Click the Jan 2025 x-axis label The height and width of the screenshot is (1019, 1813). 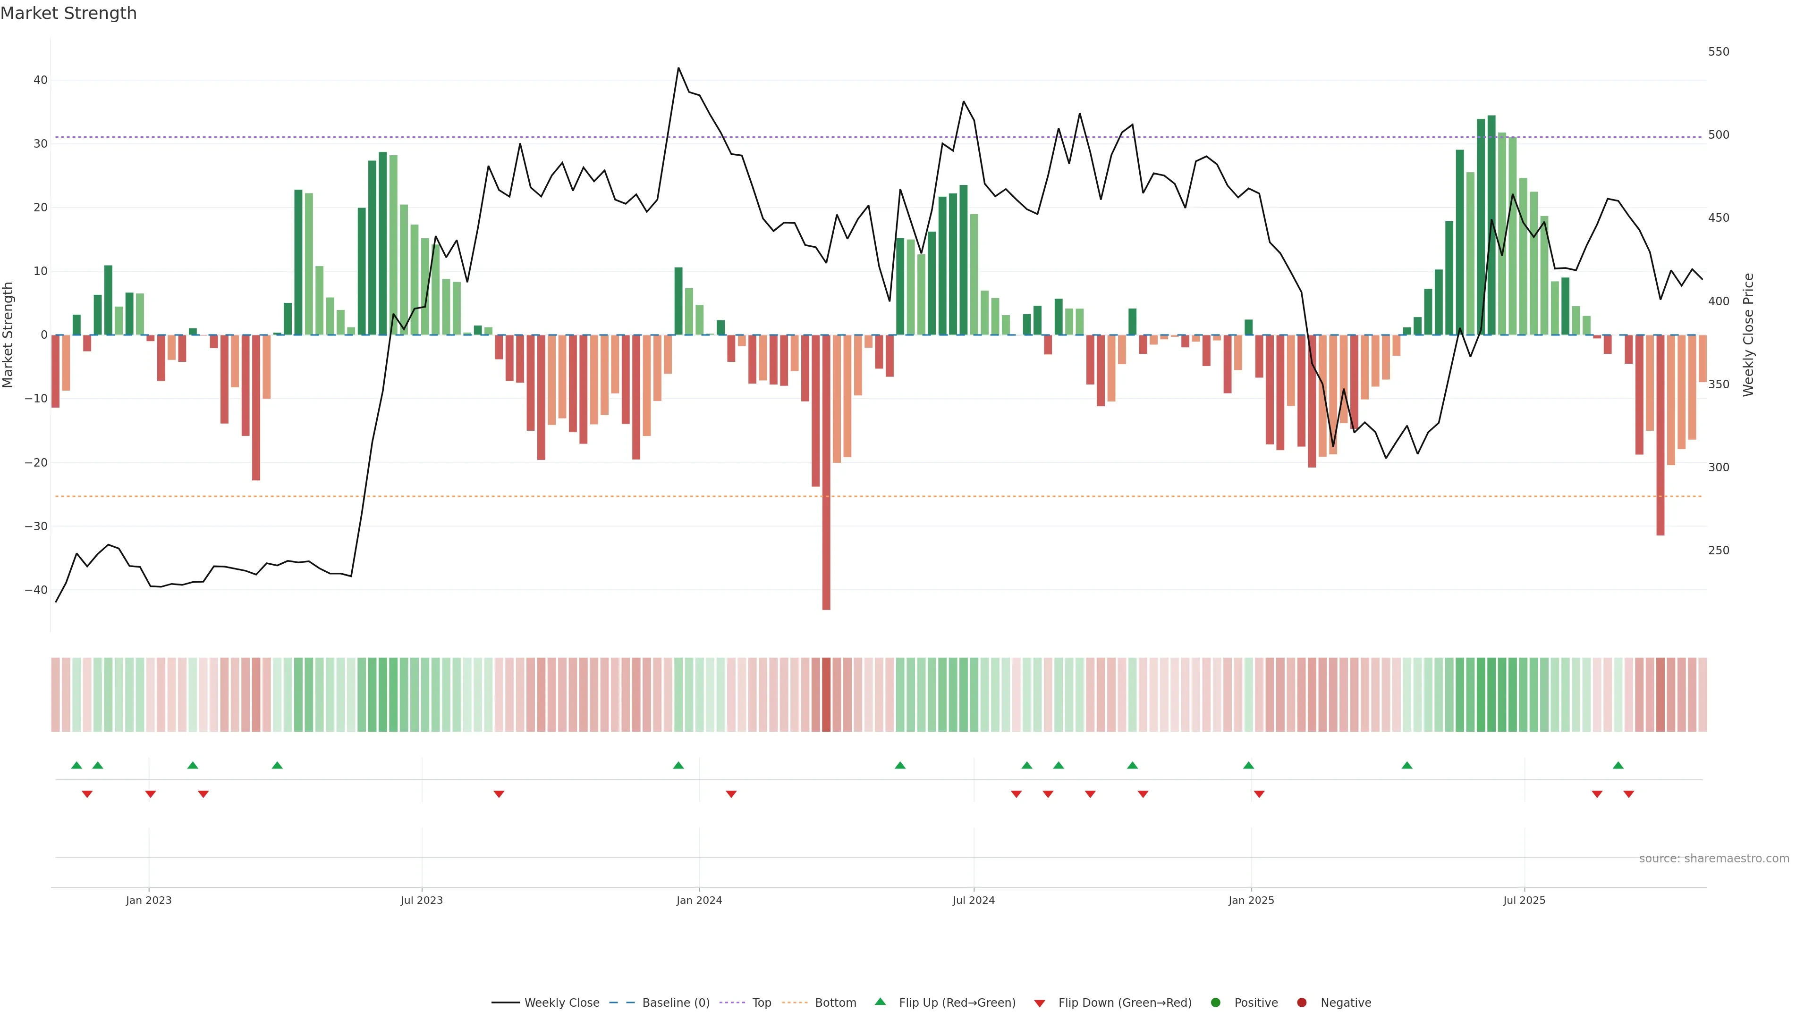pyautogui.click(x=1251, y=900)
